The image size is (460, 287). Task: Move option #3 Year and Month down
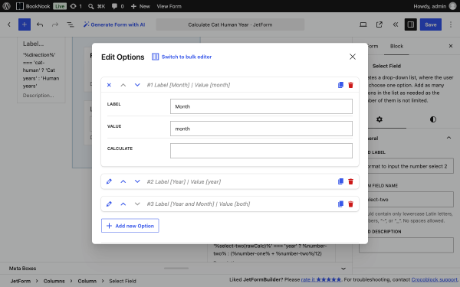pyautogui.click(x=137, y=204)
